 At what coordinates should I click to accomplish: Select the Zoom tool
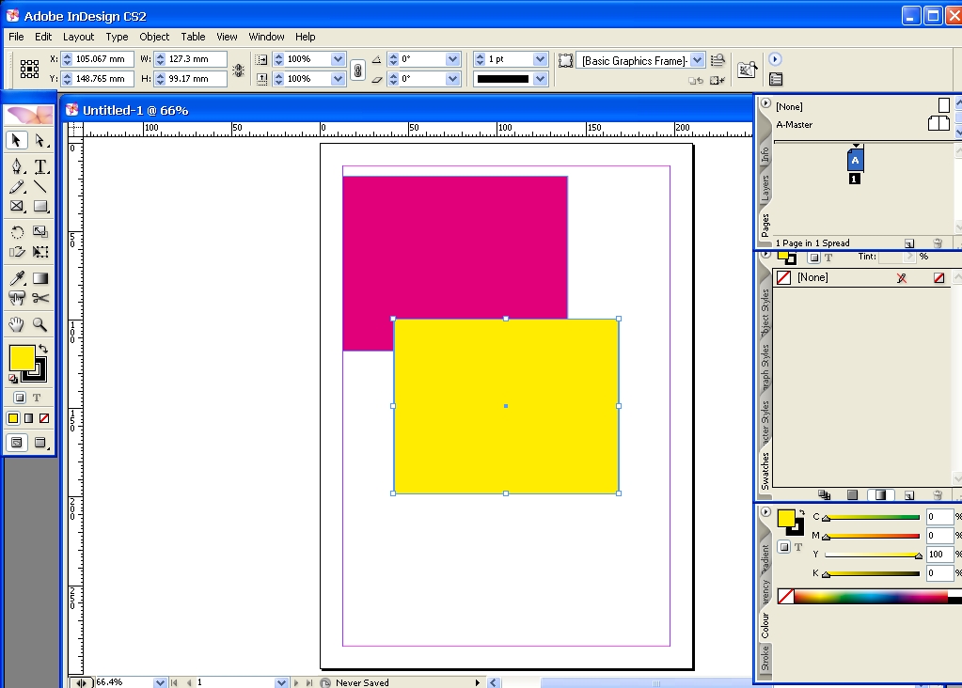(x=39, y=323)
